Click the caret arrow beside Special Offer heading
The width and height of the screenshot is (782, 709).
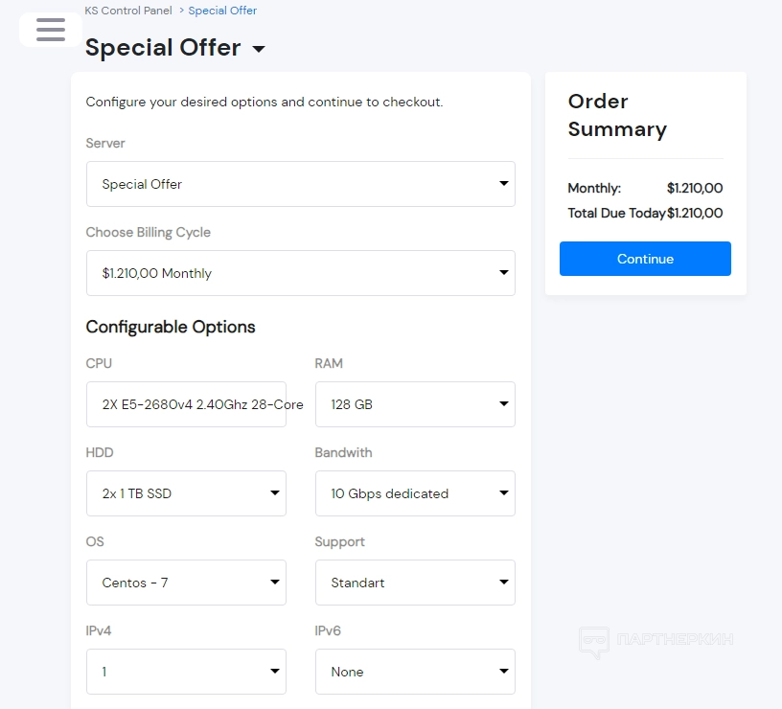coord(259,50)
